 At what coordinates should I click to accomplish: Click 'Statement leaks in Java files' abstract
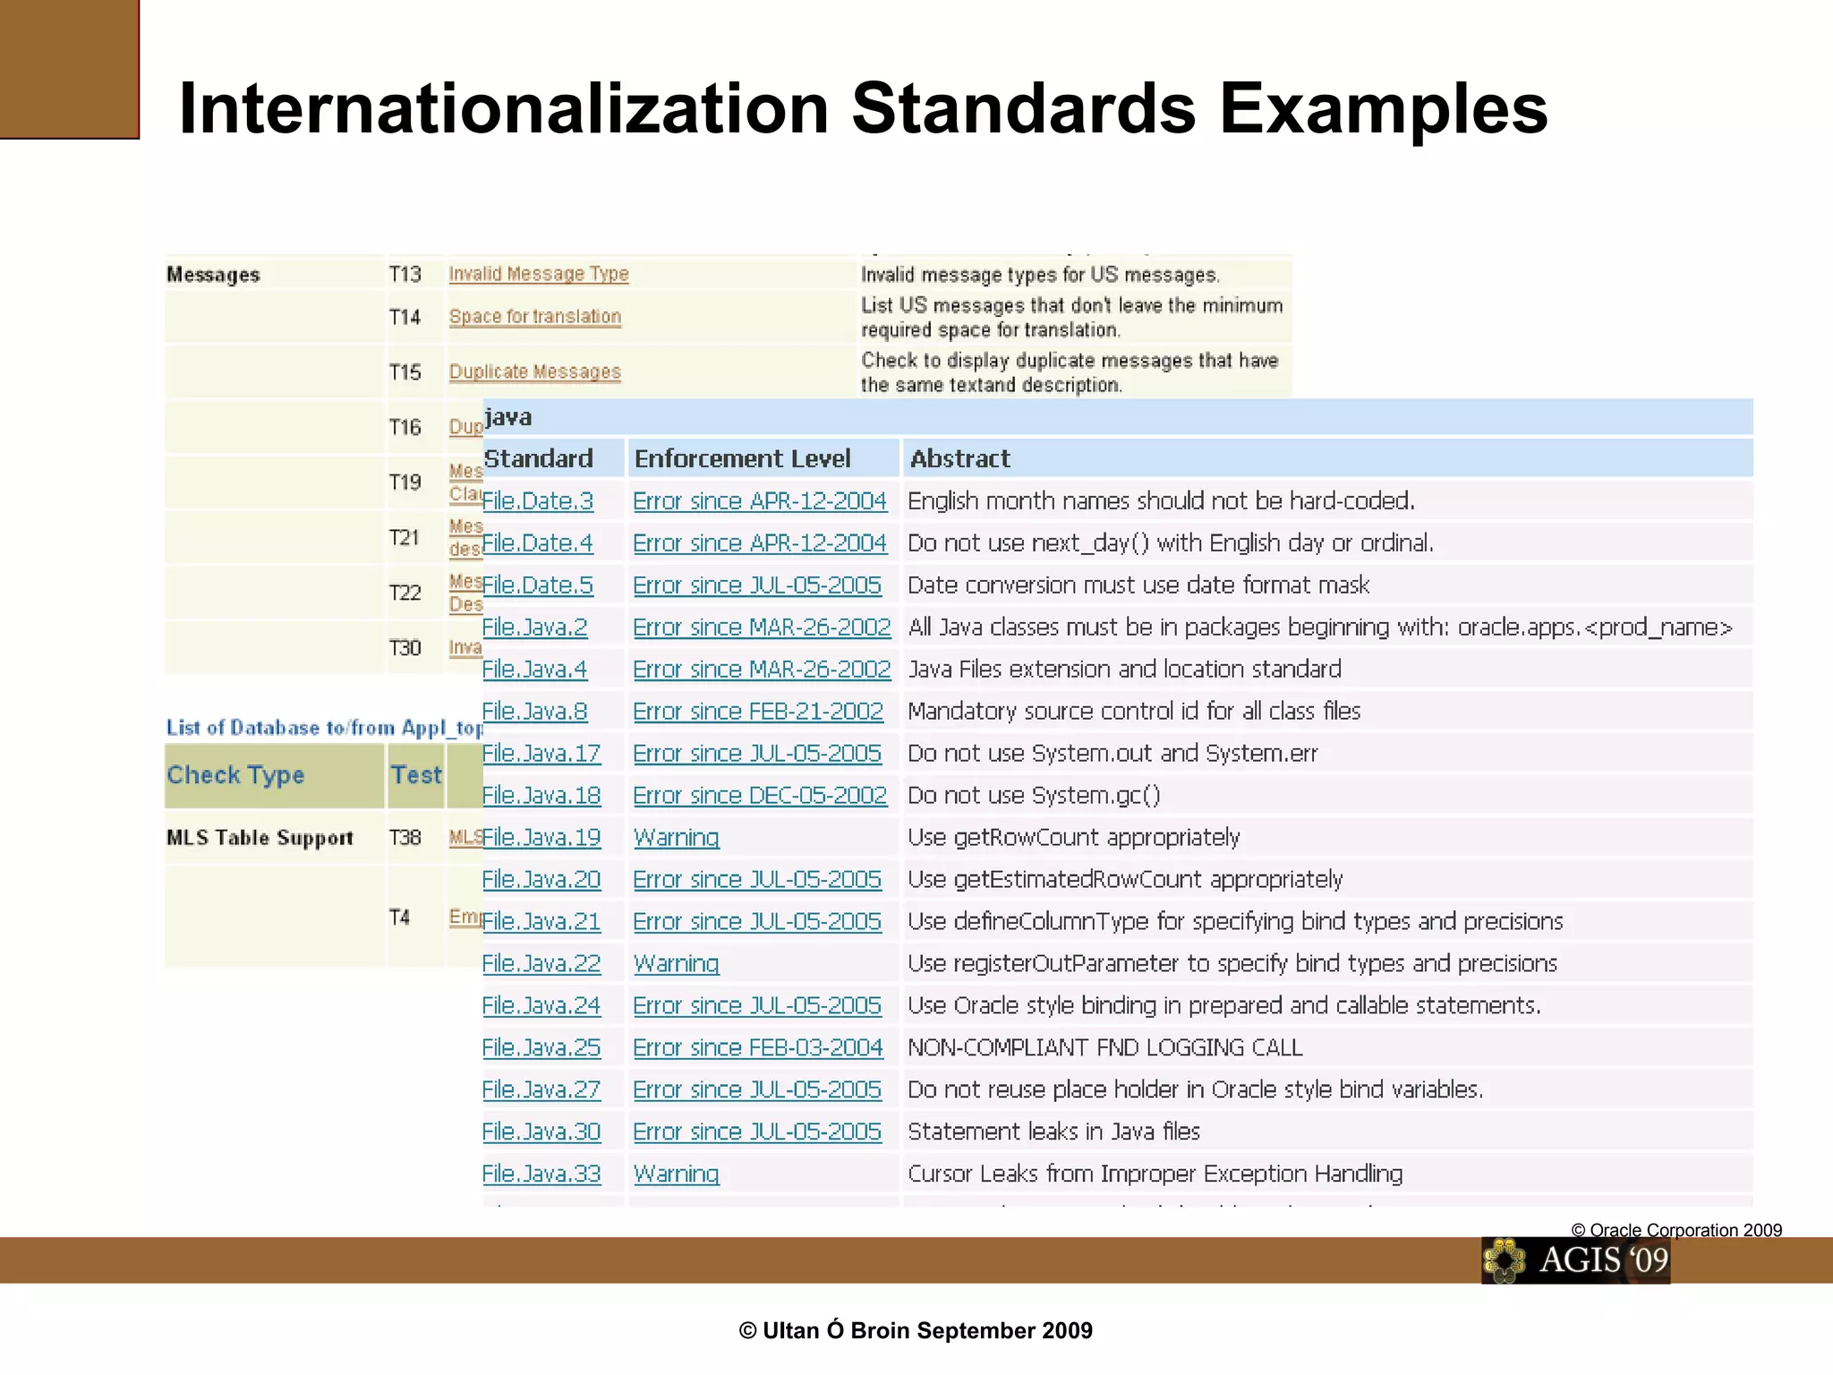click(1053, 1132)
